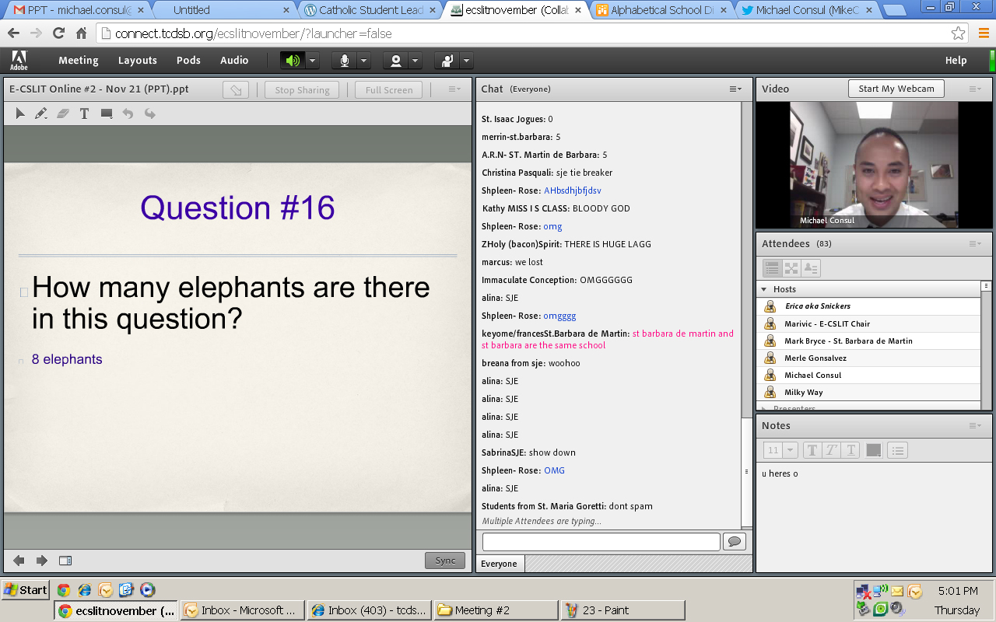996x622 pixels.
Task: Open raise hand status dropdown
Action: pos(466,61)
